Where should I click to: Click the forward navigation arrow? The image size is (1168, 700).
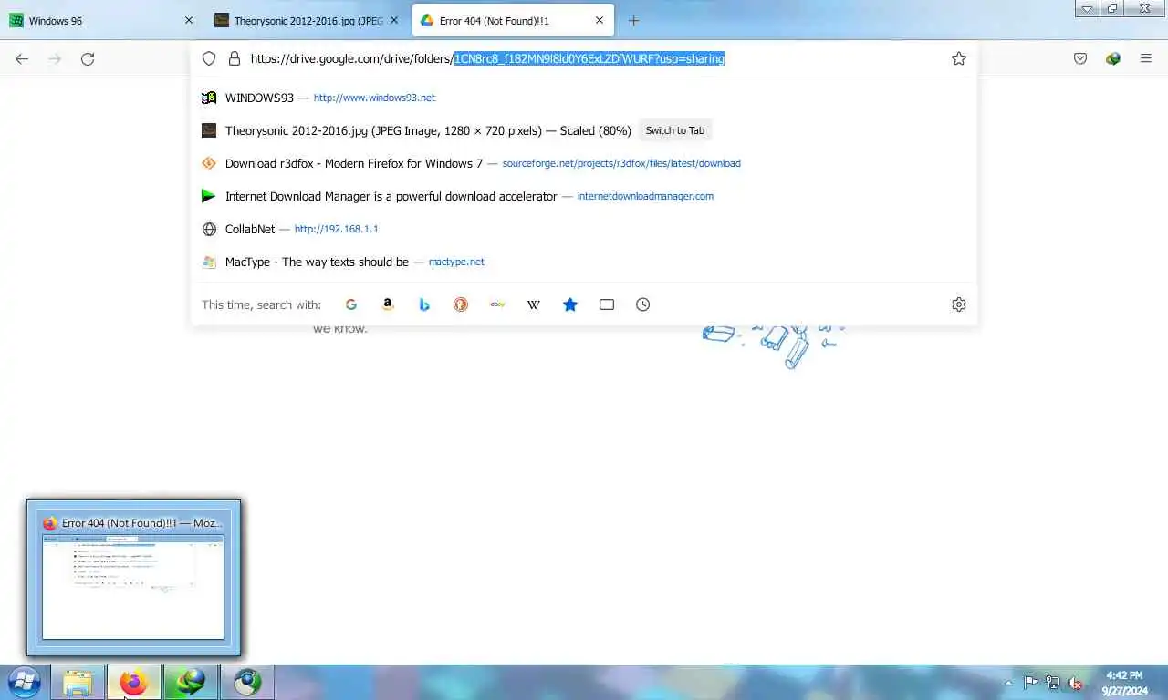pyautogui.click(x=55, y=58)
